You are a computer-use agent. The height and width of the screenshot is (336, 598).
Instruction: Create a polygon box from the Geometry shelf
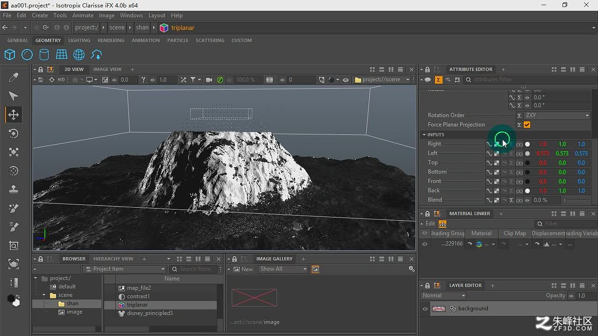[10, 55]
